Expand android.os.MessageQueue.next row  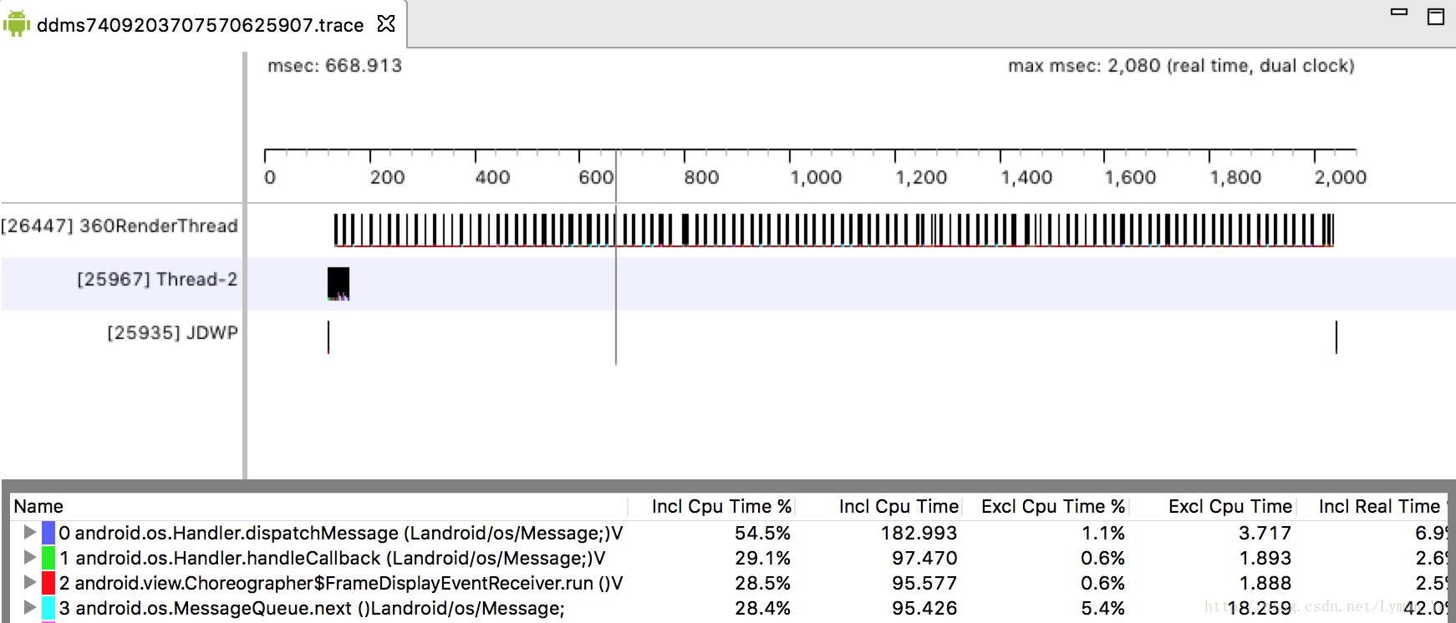pos(30,607)
